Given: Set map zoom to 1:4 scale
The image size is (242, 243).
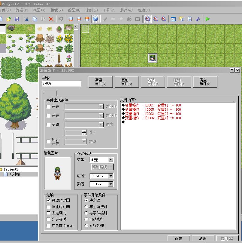Looking at the screenshot, I should coord(163,19).
